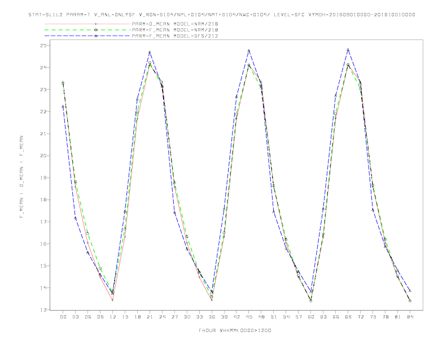The width and height of the screenshot is (447, 345).
Task: Click x-axis tick label 54
Action: click(x=286, y=317)
